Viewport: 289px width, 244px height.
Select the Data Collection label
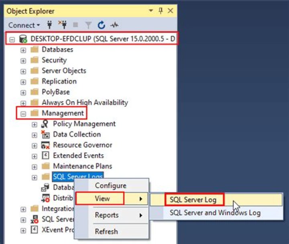coord(77,134)
